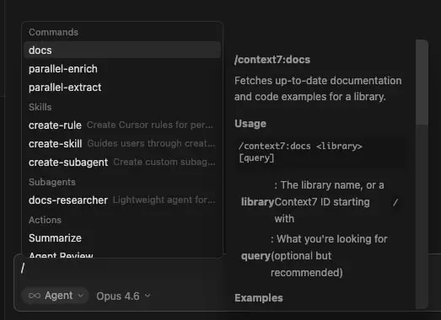Screen dimensions: 441x320
Task: Choose the parallel-extract command
Action: pyautogui.click(x=122, y=88)
